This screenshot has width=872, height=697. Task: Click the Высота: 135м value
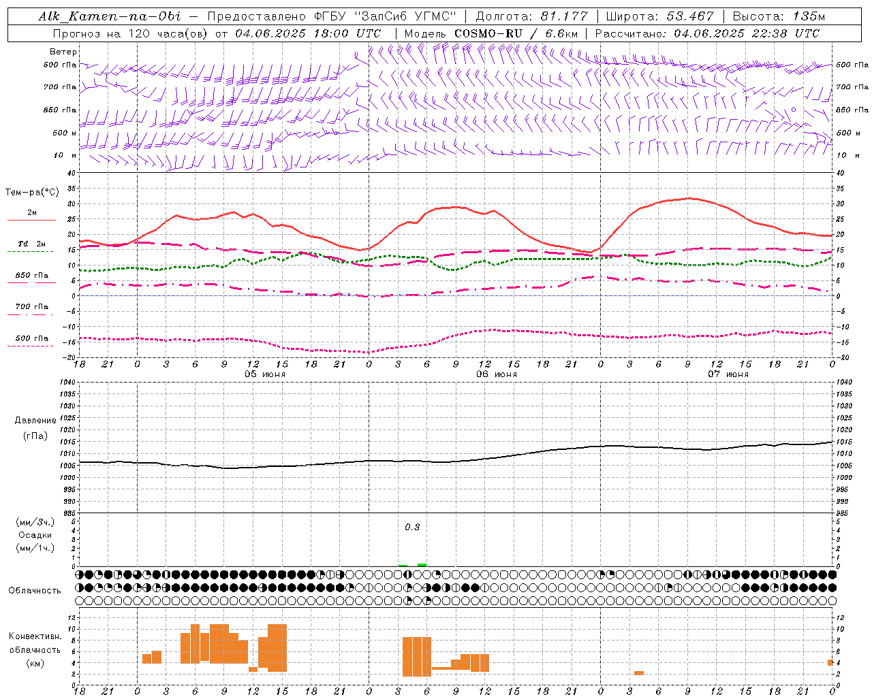(x=779, y=16)
